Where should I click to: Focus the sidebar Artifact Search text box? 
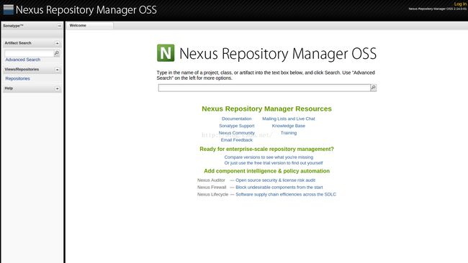coord(29,53)
